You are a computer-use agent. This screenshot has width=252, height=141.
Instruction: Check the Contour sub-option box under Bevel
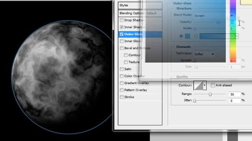(x=126, y=55)
